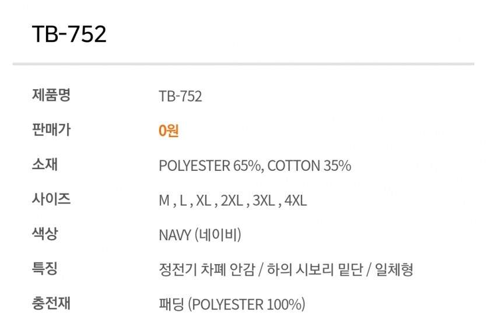487x330 pixels.
Task: Select the TB-752 value beside 제품명
Action: point(180,96)
